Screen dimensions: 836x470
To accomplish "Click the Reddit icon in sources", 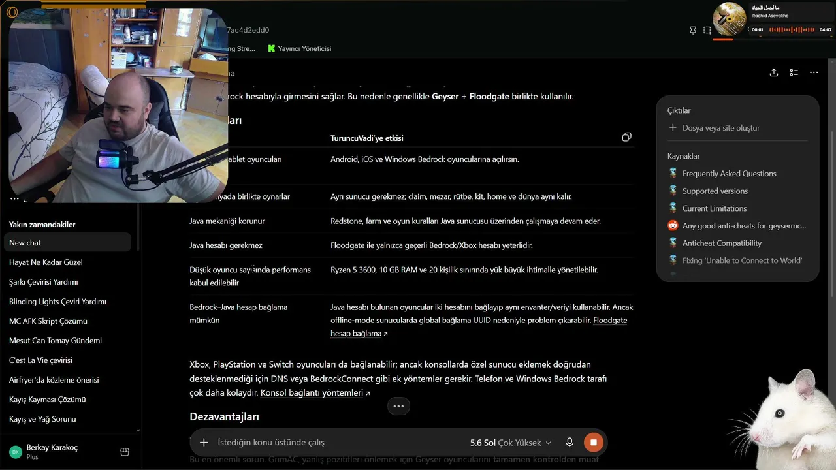I will coord(673,226).
